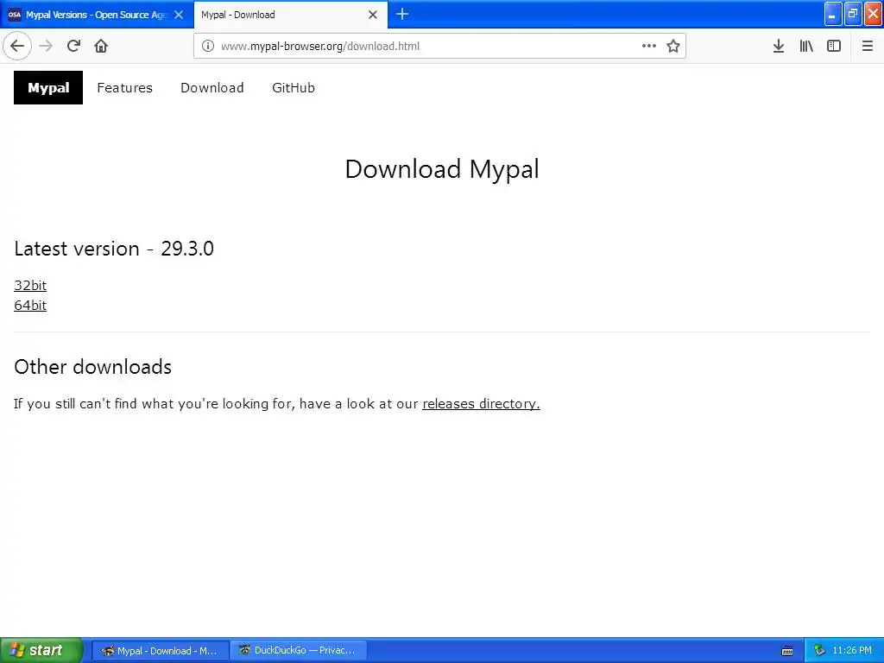The width and height of the screenshot is (884, 663).
Task: Close the Mypal - Download tab
Action: (x=373, y=15)
